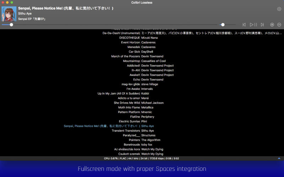Click artist Casualties of Cool
Viewport: 284px width, 177px height.
(x=153, y=61)
